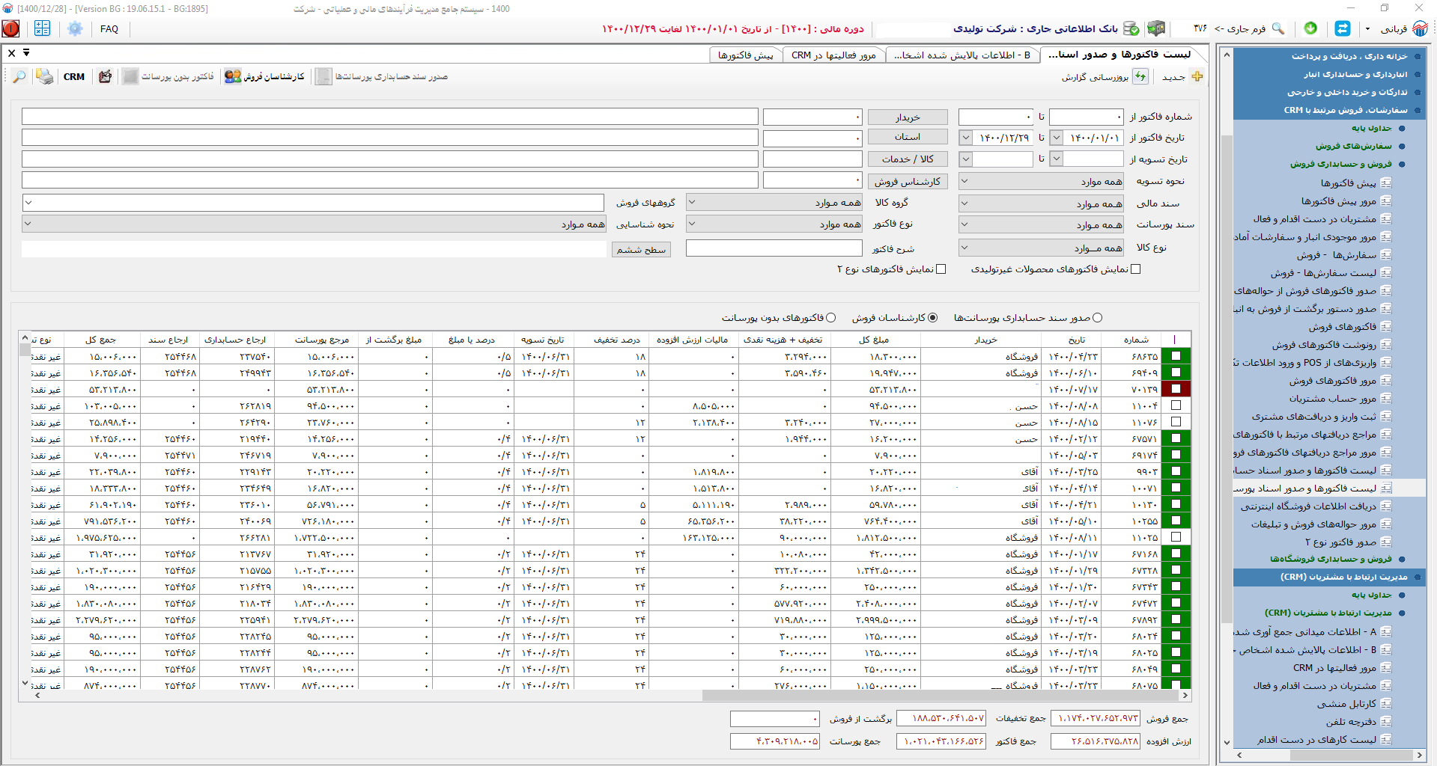Click the print icon in report toolbar
The height and width of the screenshot is (766, 1437).
point(45,76)
